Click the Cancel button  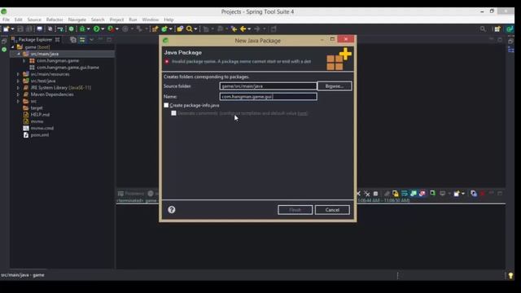332,210
